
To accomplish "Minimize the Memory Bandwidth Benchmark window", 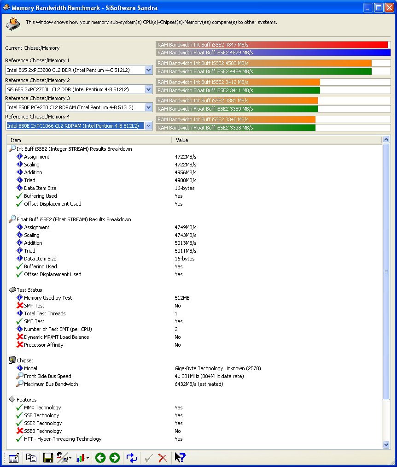I will click(x=368, y=8).
